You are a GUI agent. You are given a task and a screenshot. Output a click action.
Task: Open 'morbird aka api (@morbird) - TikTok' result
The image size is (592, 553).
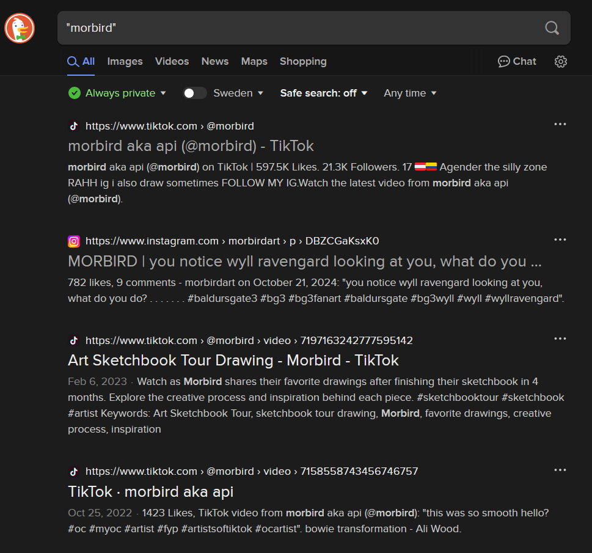[191, 146]
